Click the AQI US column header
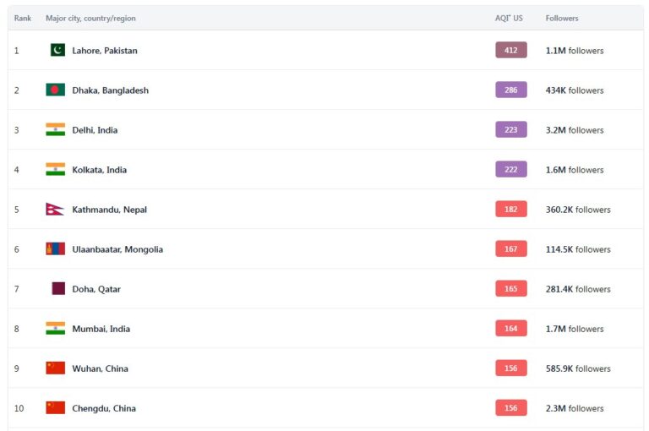Image resolution: width=649 pixels, height=431 pixels. click(509, 18)
